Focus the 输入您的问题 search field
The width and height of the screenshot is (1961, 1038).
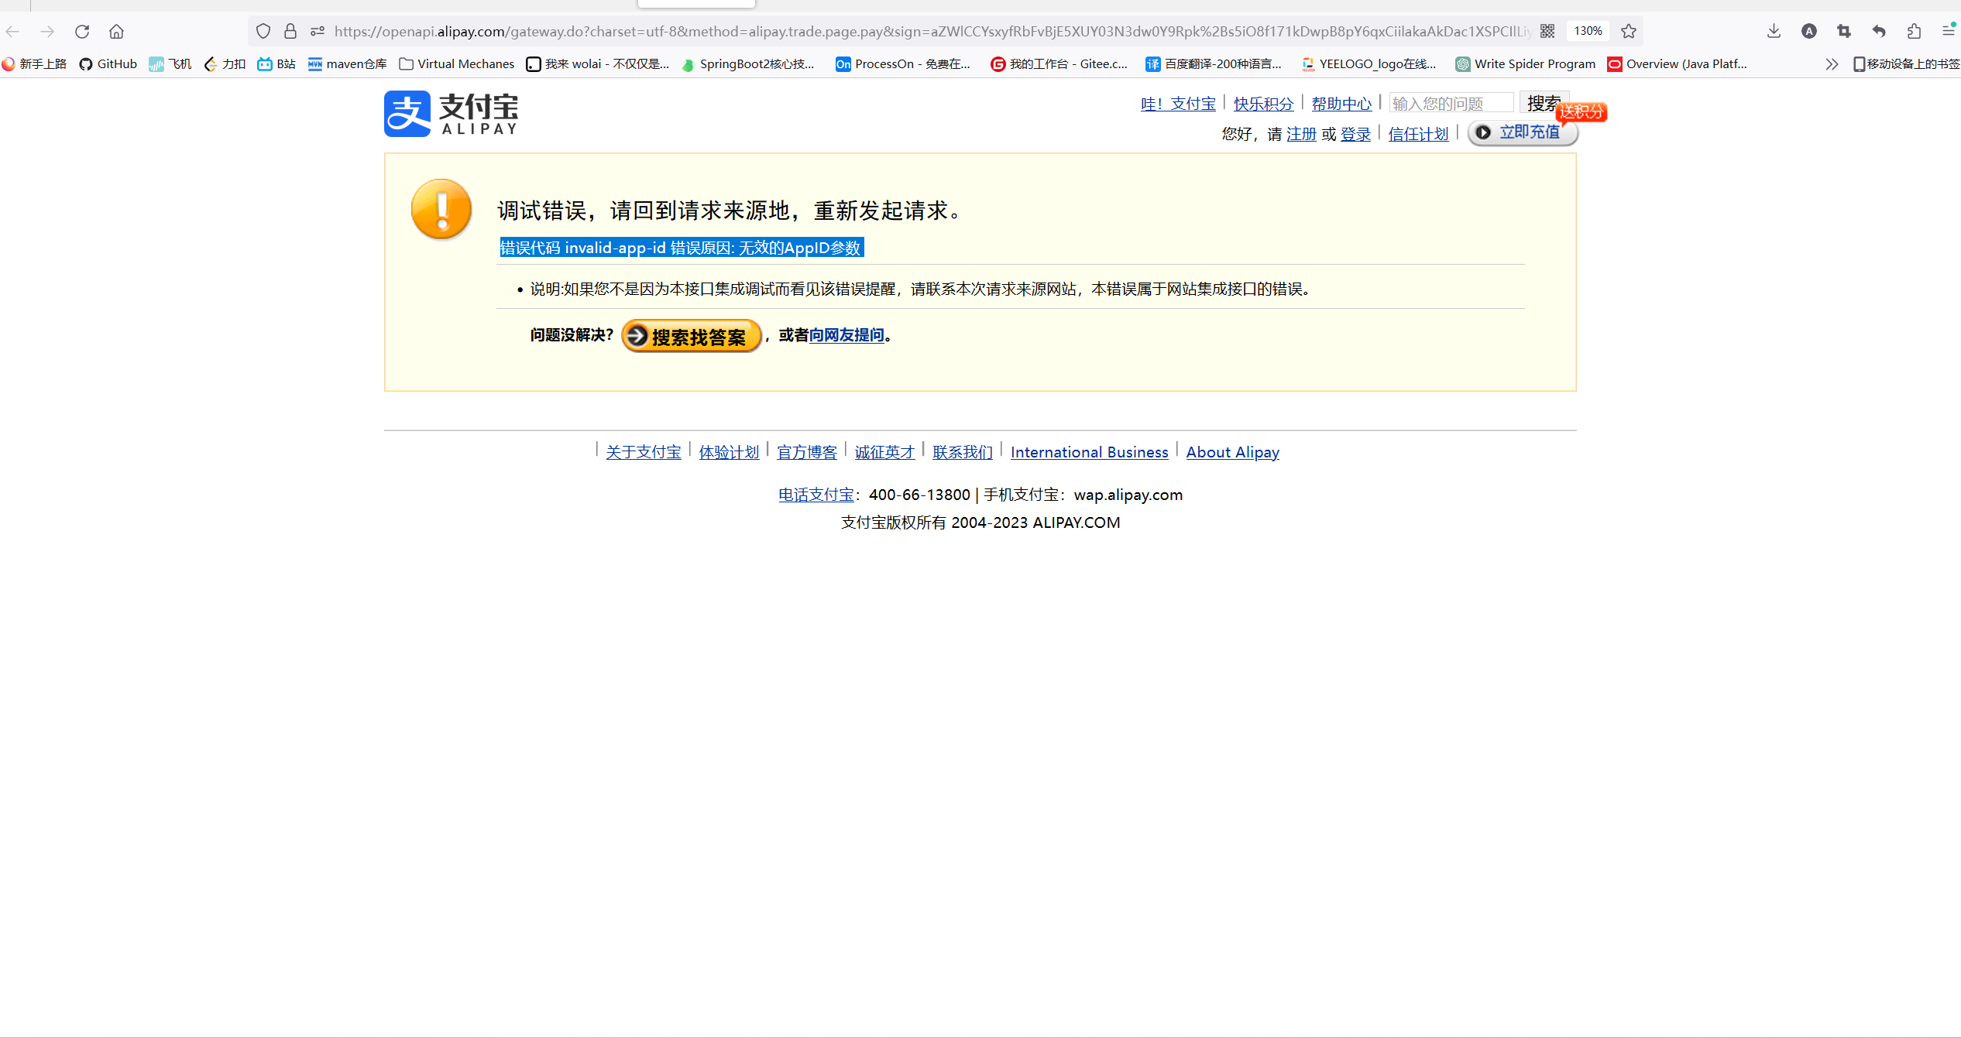point(1451,103)
